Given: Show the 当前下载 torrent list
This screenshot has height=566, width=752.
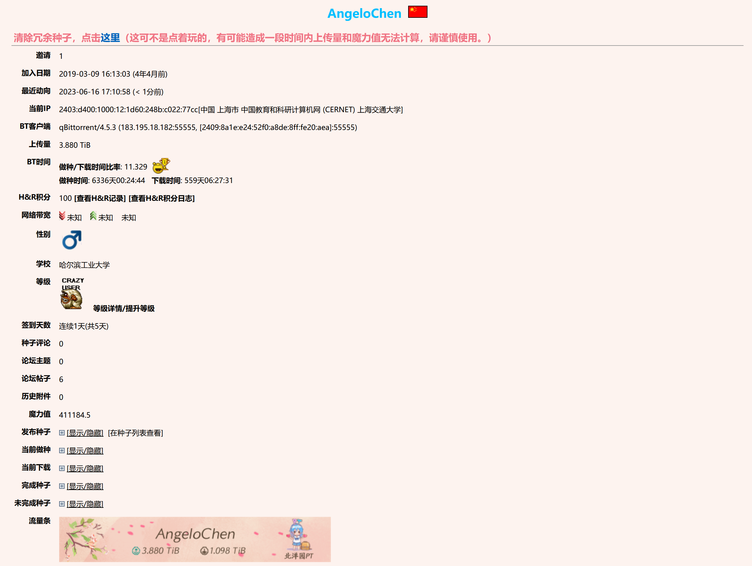Looking at the screenshot, I should click(85, 468).
